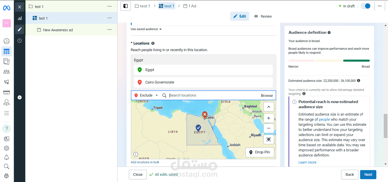Image resolution: width=388 pixels, height=182 pixels.
Task: Click the blue Egypt included map pin
Action: [198, 127]
